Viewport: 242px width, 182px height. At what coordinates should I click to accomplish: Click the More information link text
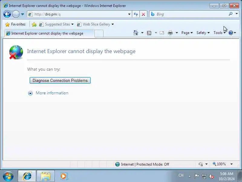(52, 93)
